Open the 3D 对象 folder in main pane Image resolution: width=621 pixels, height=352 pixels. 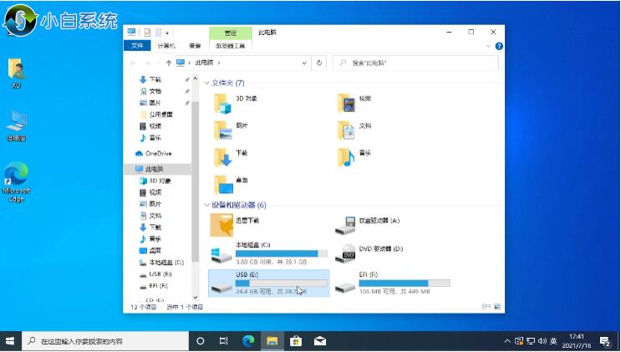pyautogui.click(x=236, y=103)
